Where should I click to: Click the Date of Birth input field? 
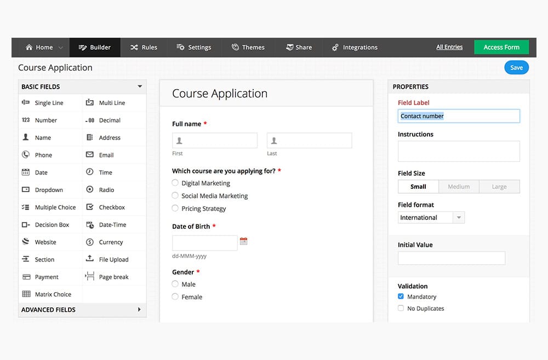[x=205, y=243]
